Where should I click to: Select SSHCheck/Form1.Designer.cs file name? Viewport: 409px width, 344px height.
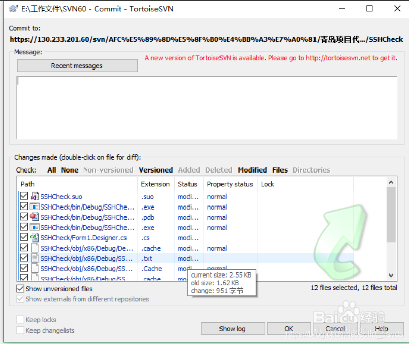pyautogui.click(x=83, y=238)
